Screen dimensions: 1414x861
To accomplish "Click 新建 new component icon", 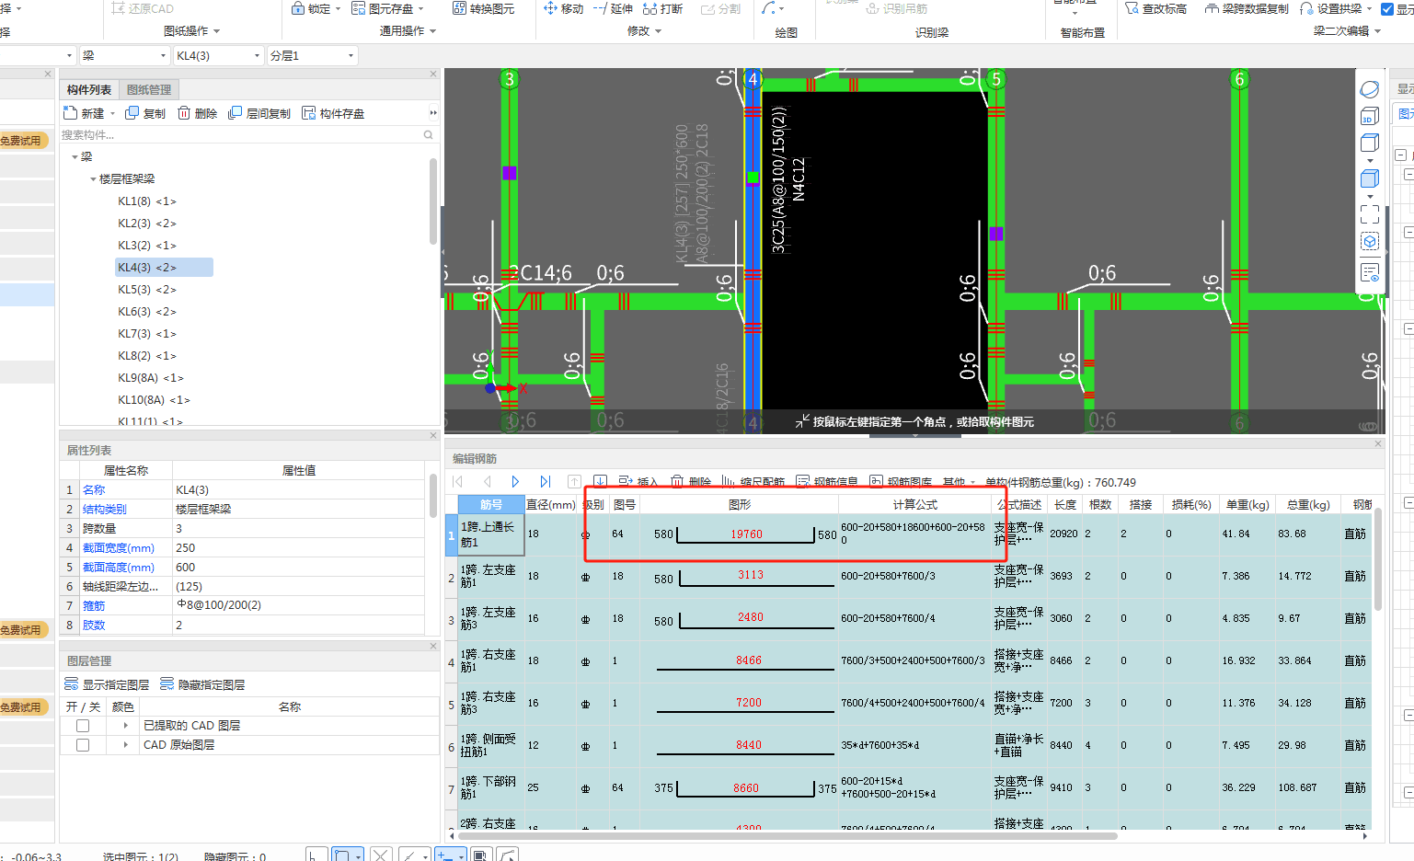I will [x=70, y=113].
